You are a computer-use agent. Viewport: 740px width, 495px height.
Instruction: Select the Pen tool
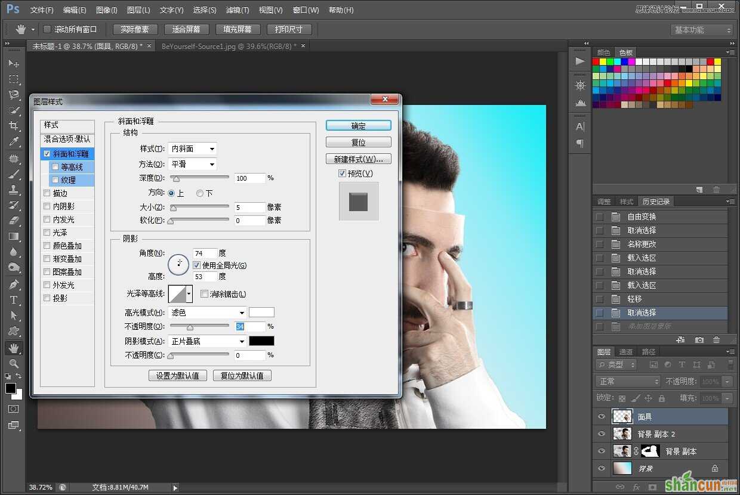click(13, 284)
